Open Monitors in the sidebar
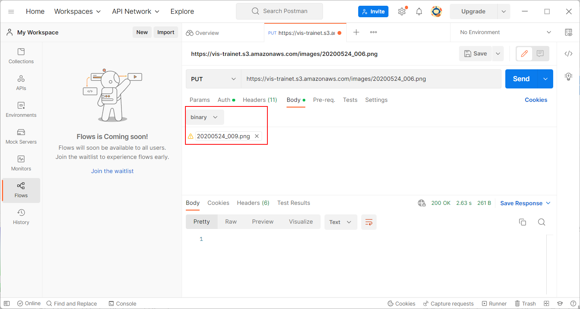Viewport: 580px width, 309px height. point(21,163)
